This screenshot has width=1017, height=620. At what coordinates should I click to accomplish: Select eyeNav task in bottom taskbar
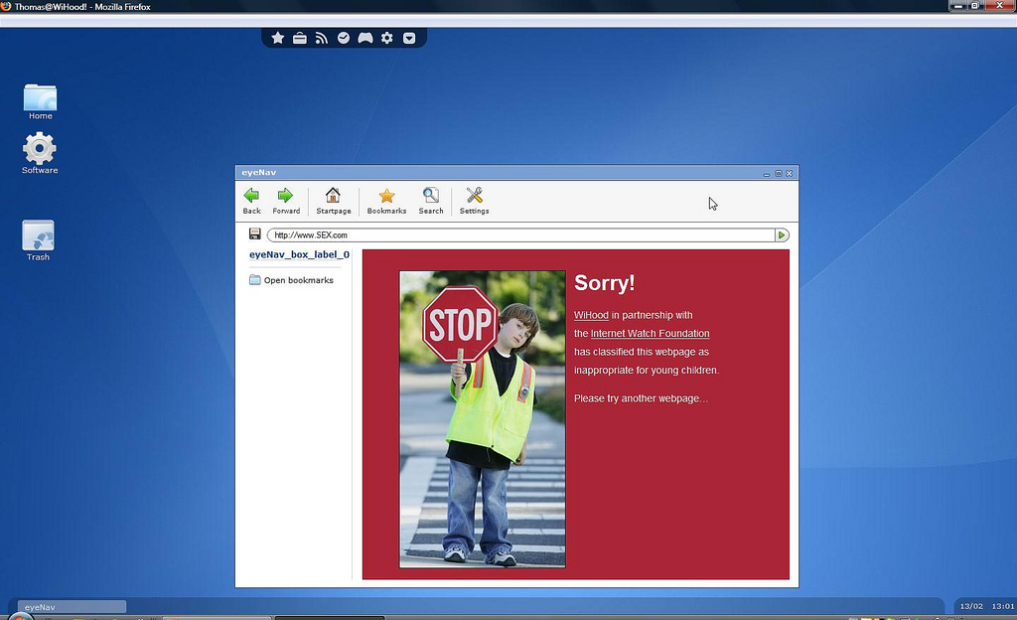pos(72,607)
